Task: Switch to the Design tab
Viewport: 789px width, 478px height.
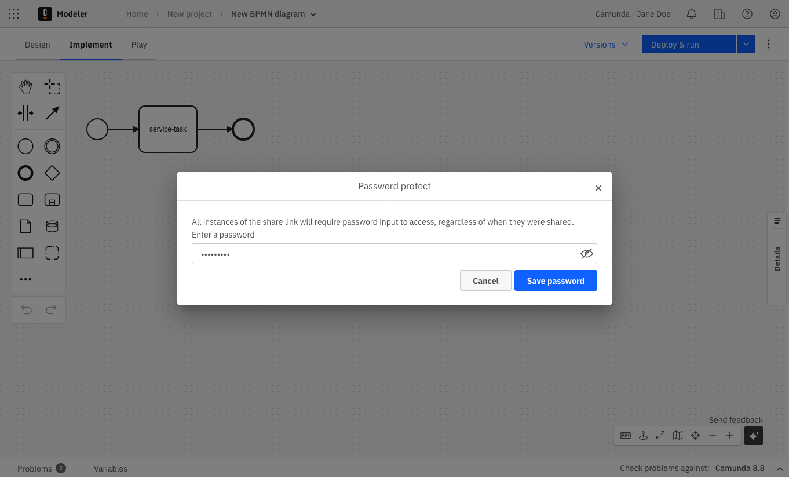Action: click(x=38, y=45)
